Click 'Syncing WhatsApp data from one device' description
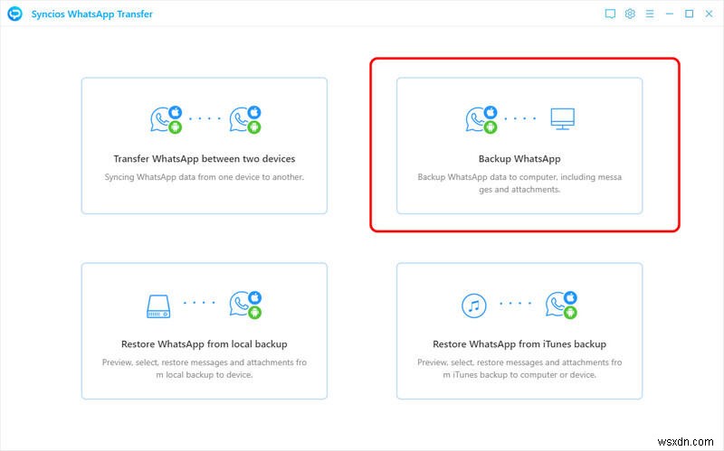724x451 pixels. click(205, 177)
